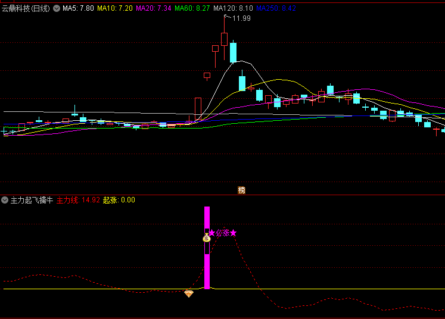Click the red candlestick at the 11.99 peak
This screenshot has width=445, height=319.
pyautogui.click(x=225, y=39)
